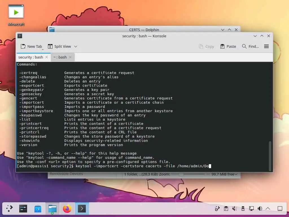Open the Minecraft desktop icon
The image size is (289, 217).
click(x=16, y=15)
